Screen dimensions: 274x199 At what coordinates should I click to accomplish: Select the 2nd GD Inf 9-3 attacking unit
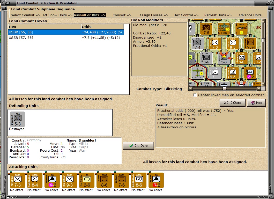click(69, 180)
